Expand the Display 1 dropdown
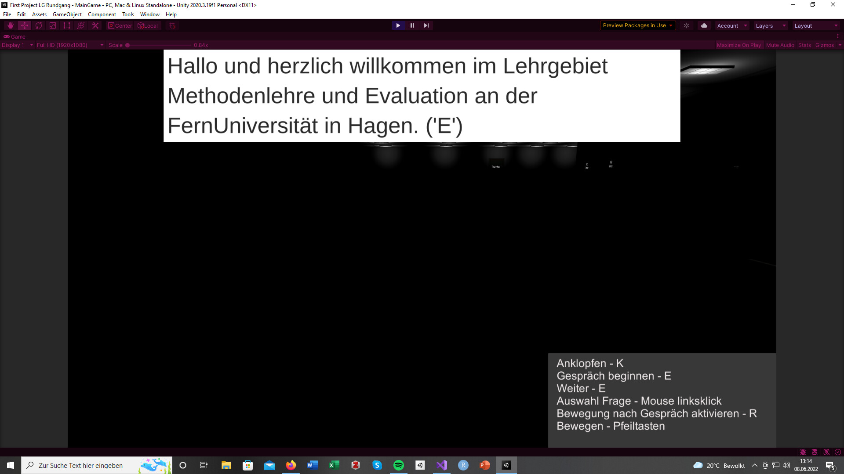Viewport: 844px width, 474px height. (x=18, y=45)
